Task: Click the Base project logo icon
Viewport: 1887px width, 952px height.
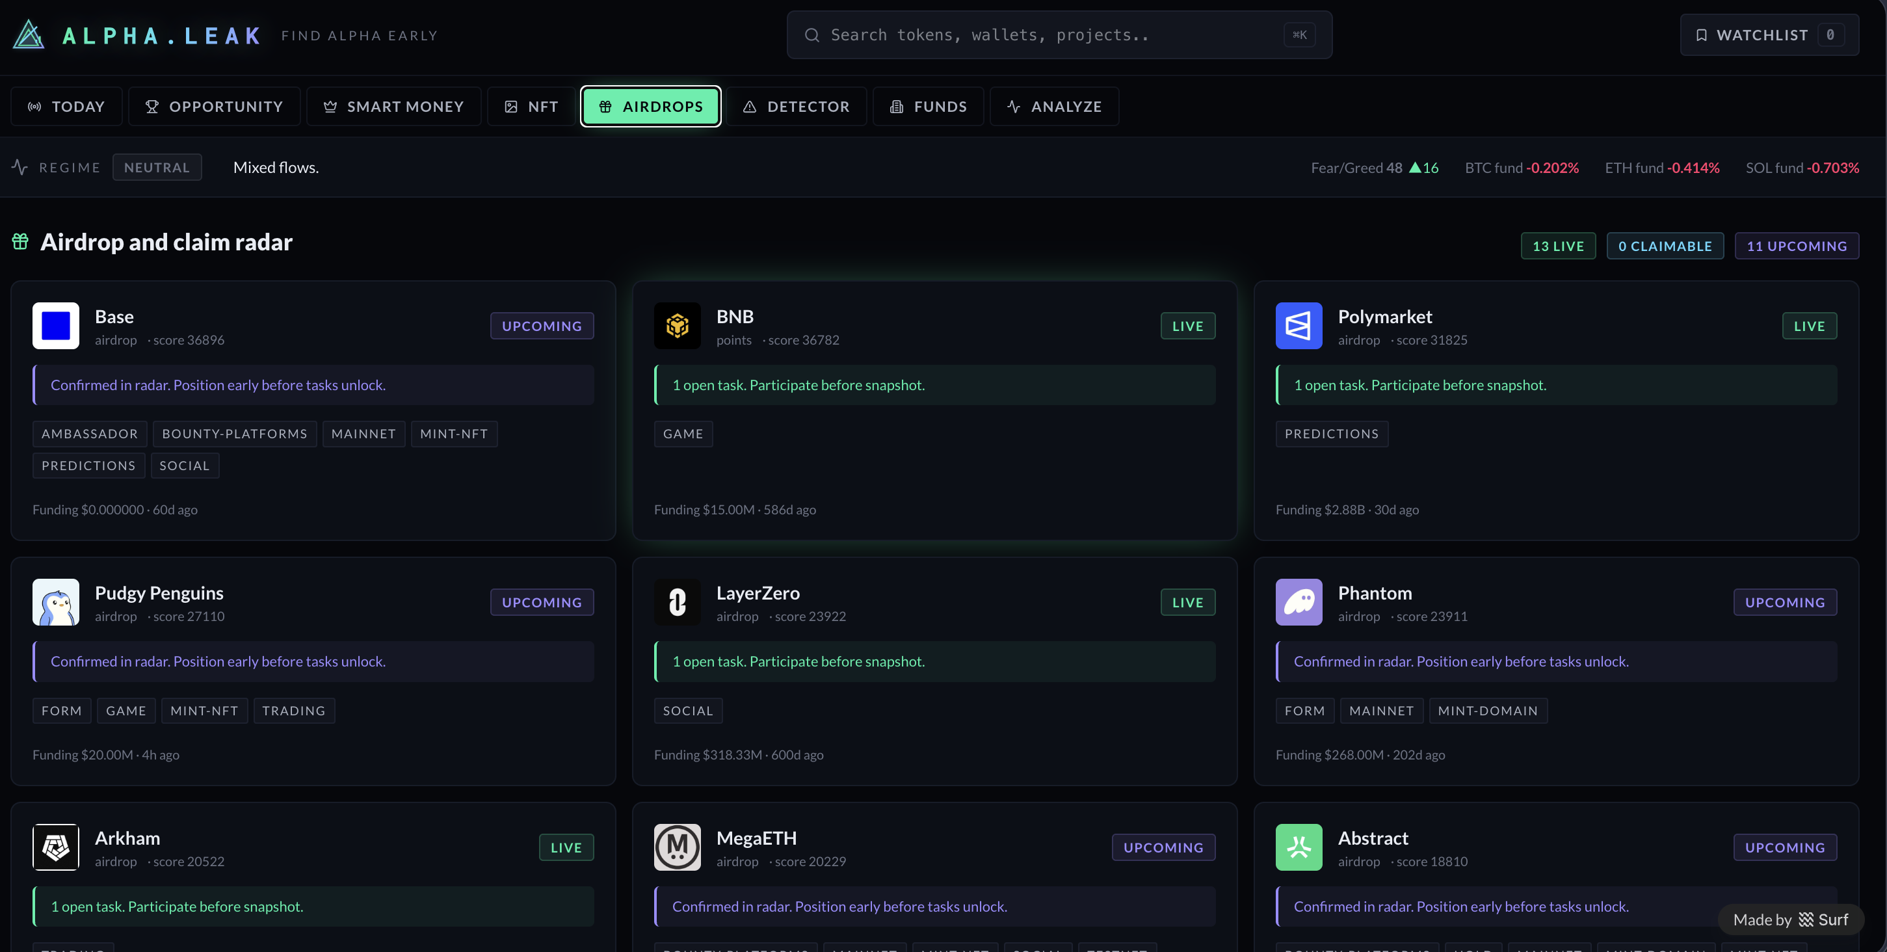Action: (x=56, y=326)
